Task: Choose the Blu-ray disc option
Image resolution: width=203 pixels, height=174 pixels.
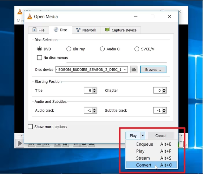Action: click(x=69, y=49)
